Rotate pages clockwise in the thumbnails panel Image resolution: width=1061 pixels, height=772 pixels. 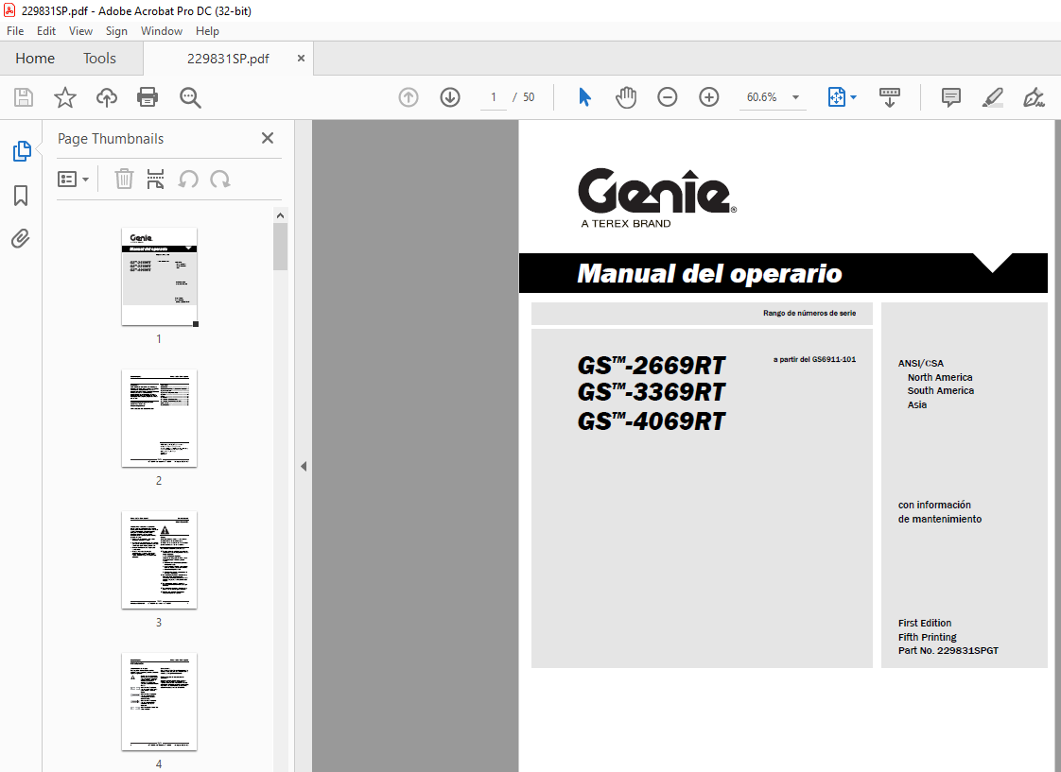coord(220,180)
